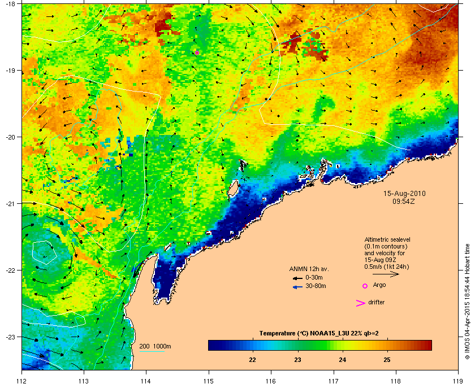Click latitude axis label '-20'
This screenshot has height=384, width=475.
[x=10, y=137]
